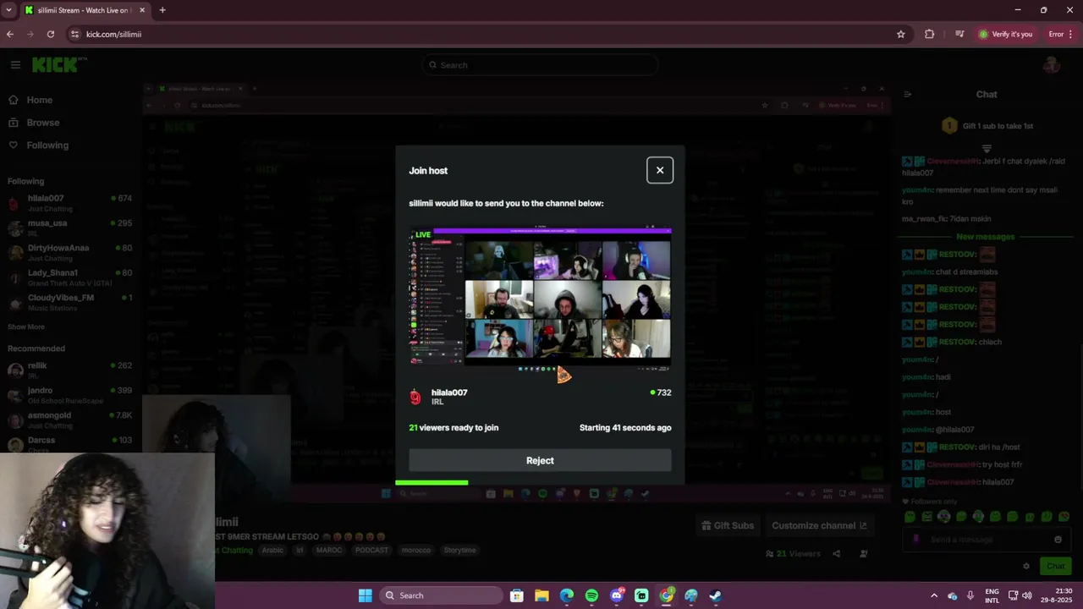Click the green host countdown progress bar

click(432, 482)
